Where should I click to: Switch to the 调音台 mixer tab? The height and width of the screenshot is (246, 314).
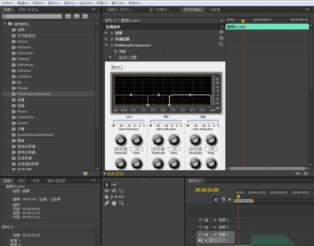click(x=119, y=9)
